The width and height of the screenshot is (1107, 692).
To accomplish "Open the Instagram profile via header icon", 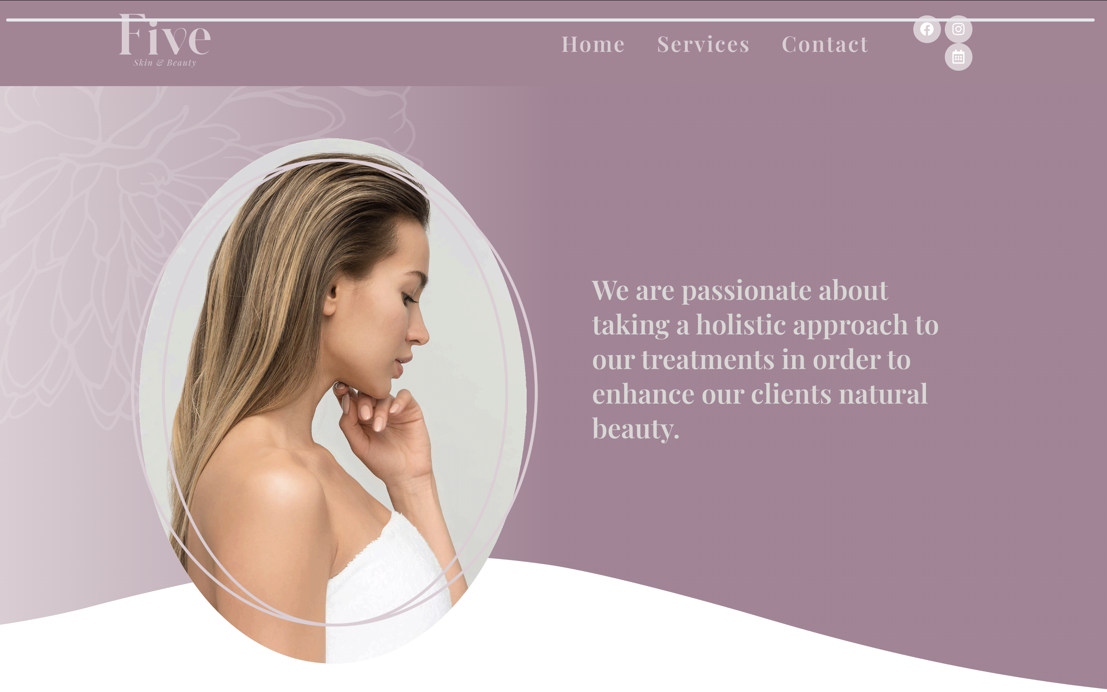I will tap(958, 29).
